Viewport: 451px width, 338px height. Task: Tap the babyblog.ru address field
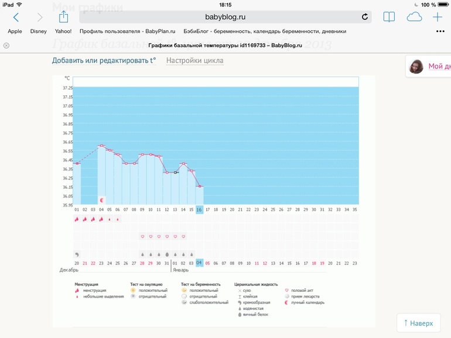click(x=225, y=16)
